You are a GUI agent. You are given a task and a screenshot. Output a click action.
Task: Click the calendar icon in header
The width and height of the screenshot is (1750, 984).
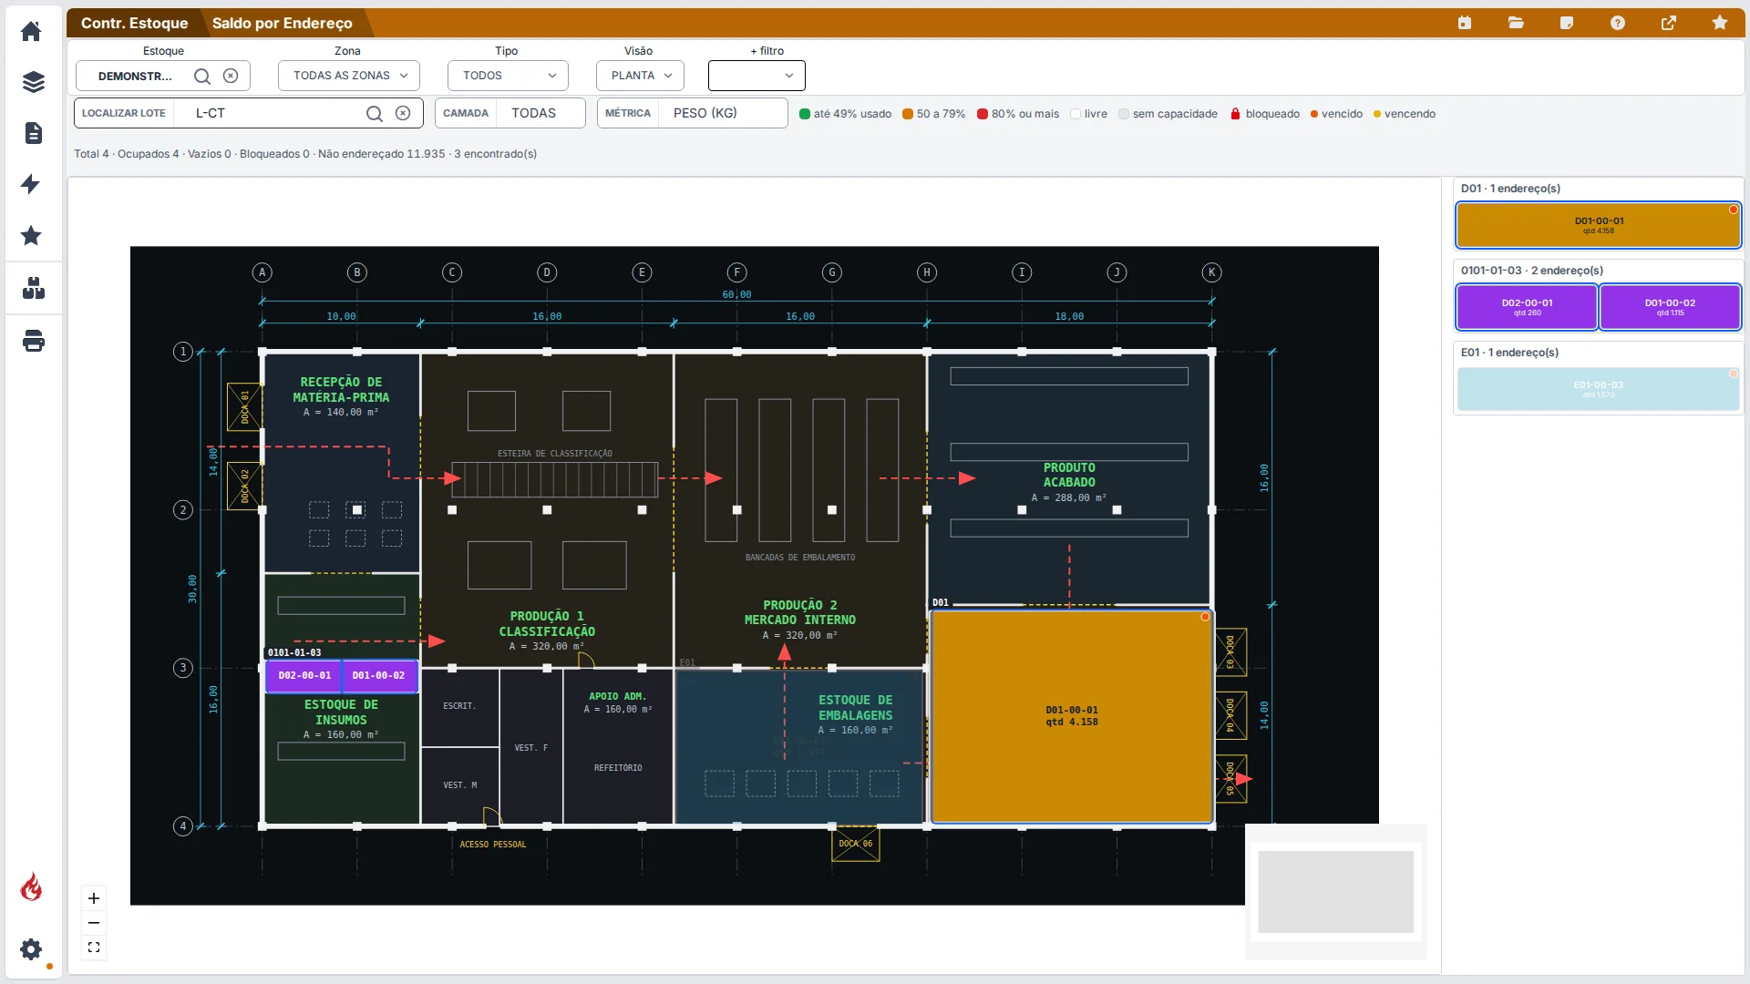[1465, 23]
